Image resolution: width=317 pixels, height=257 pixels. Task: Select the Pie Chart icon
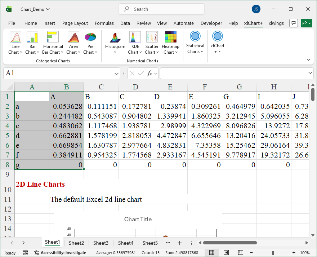pos(90,37)
